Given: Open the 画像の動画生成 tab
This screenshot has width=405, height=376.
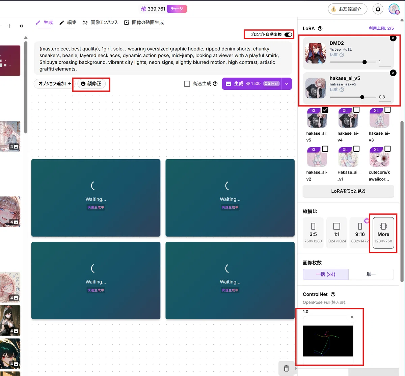Looking at the screenshot, I should [144, 23].
